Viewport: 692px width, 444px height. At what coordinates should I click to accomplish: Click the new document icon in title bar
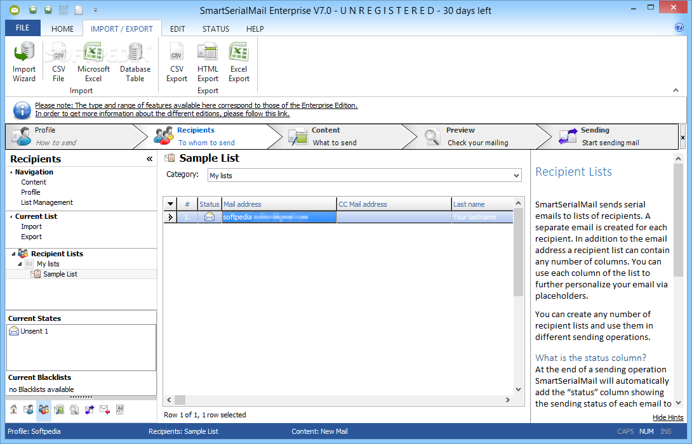tap(79, 10)
